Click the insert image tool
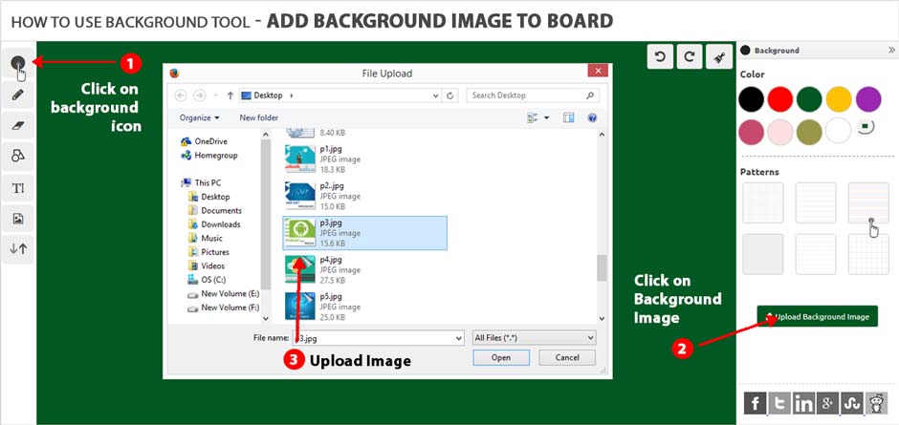899x425 pixels. (x=18, y=219)
